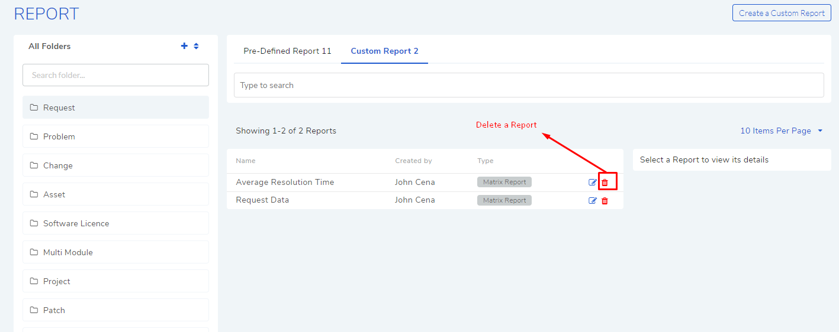Open the Patch folder
Screen dimensions: 839x332
pos(115,310)
